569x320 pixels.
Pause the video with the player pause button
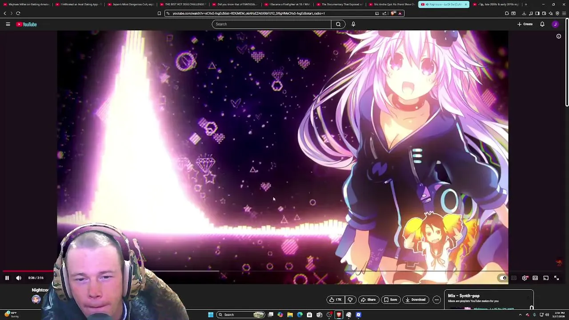(x=7, y=278)
